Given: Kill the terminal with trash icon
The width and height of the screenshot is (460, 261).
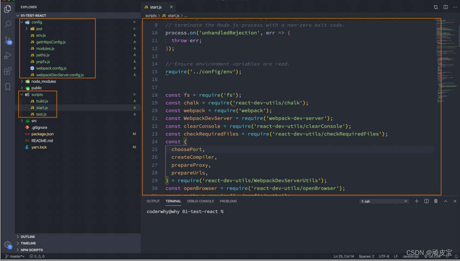Looking at the screenshot, I should pos(436,201).
